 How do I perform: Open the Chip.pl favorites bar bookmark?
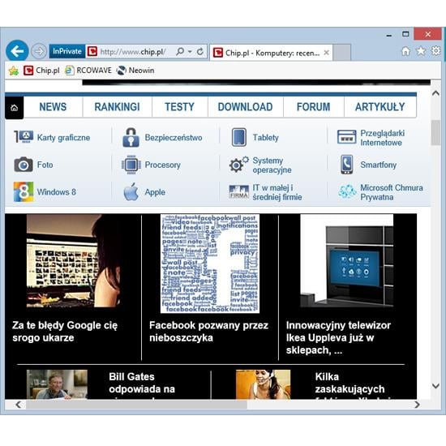pos(41,71)
